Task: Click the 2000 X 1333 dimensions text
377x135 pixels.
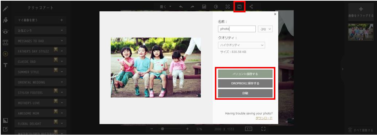Action: coord(224,129)
